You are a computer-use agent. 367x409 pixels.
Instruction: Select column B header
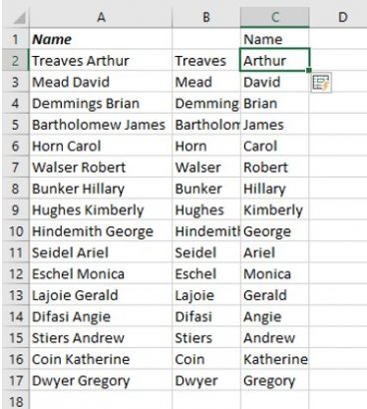tap(206, 17)
